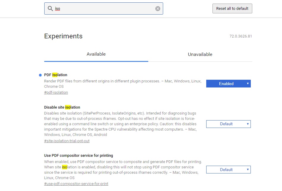Select the Disable site isolation heading

[x=62, y=107]
